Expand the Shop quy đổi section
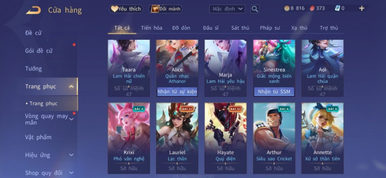 [x=71, y=172]
